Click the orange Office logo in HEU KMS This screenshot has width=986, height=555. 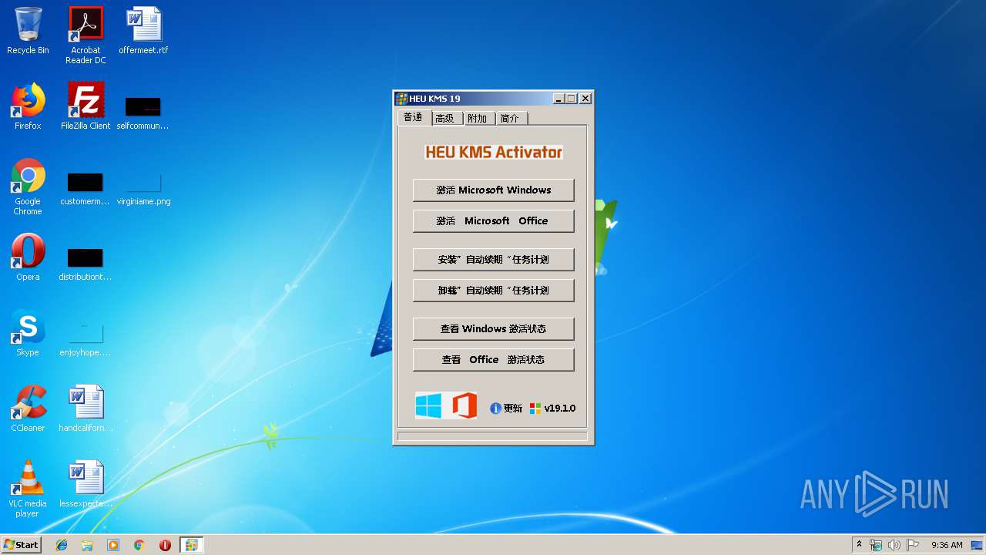click(x=464, y=405)
